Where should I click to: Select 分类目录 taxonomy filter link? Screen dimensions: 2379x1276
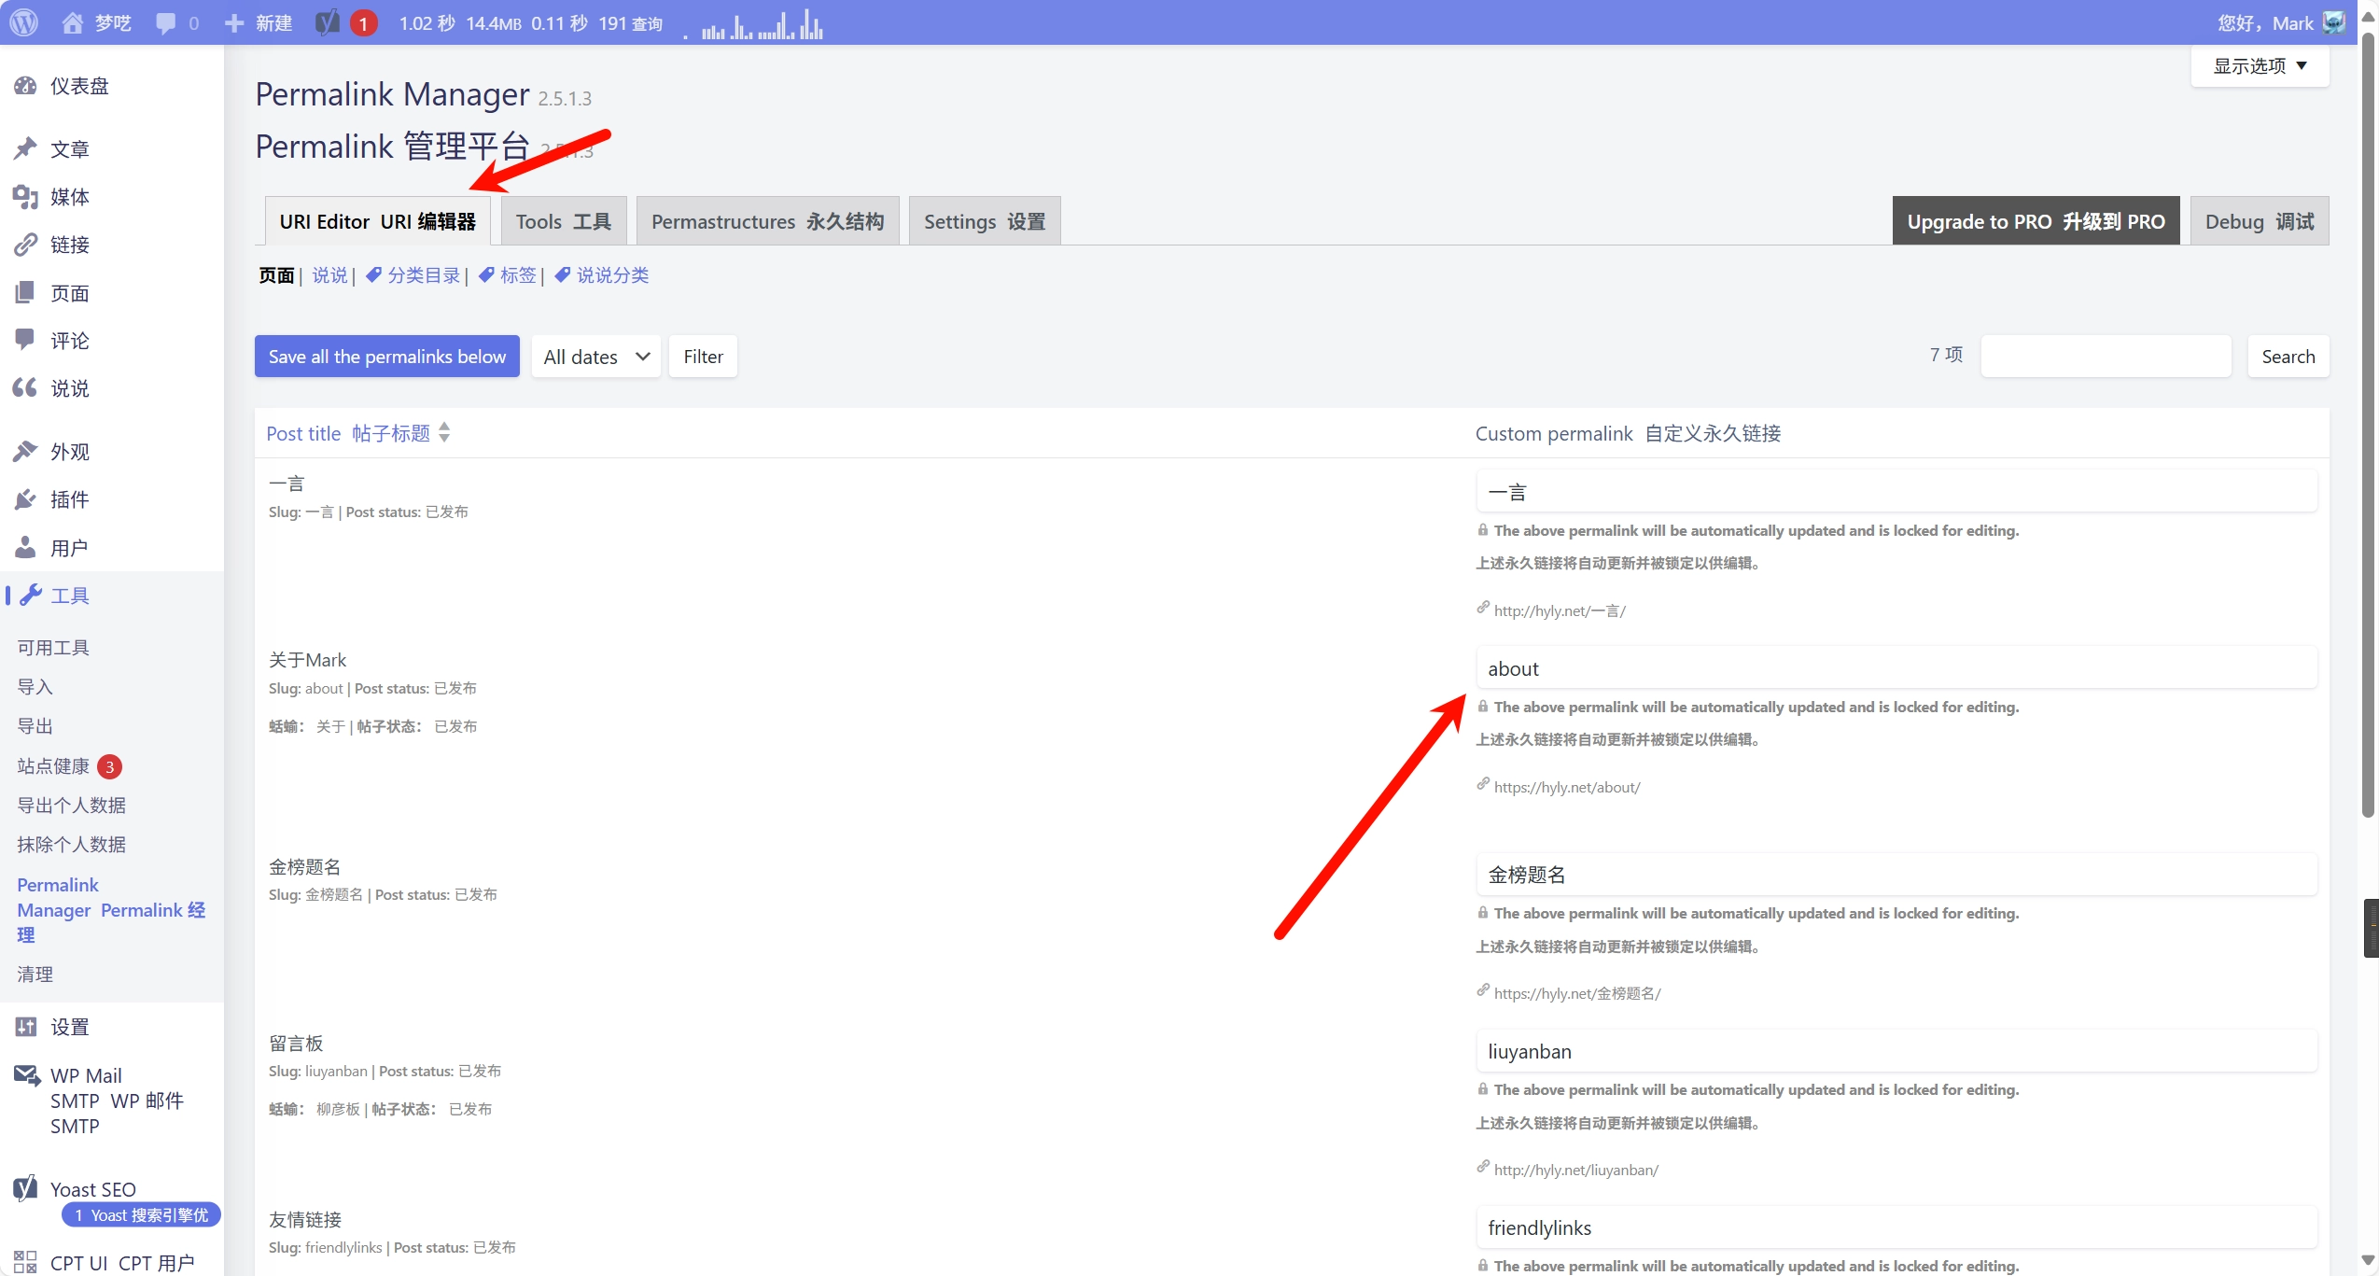(x=413, y=275)
